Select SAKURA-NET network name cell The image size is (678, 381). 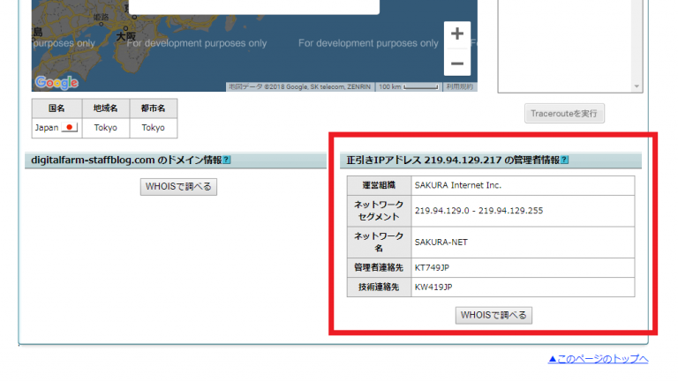523,243
